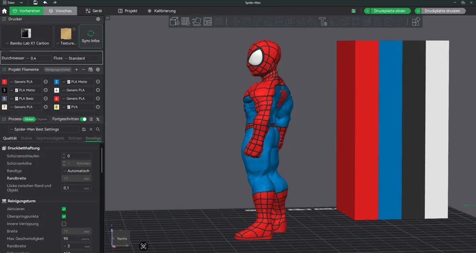
Task: Edit PVA filament 8 preset
Action: point(98,107)
